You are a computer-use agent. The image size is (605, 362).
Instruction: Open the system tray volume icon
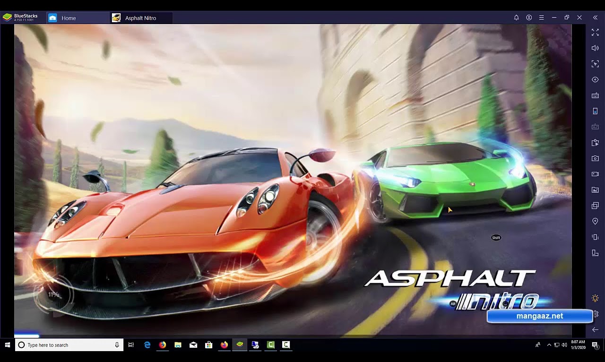(564, 345)
